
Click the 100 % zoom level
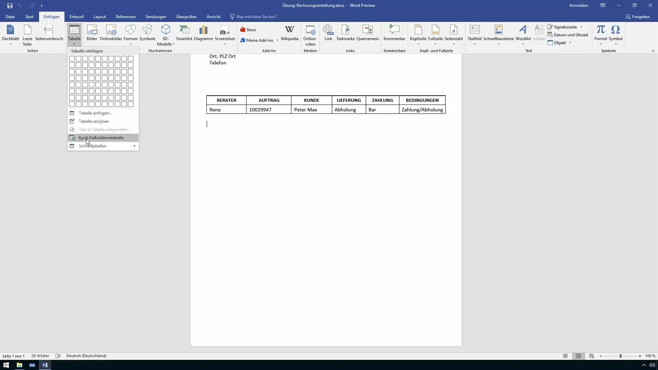coord(650,356)
